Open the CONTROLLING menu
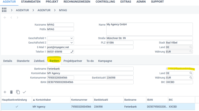199x111 pixels. [x=105, y=2]
